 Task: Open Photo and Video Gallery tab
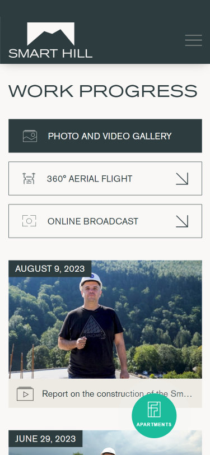point(105,136)
